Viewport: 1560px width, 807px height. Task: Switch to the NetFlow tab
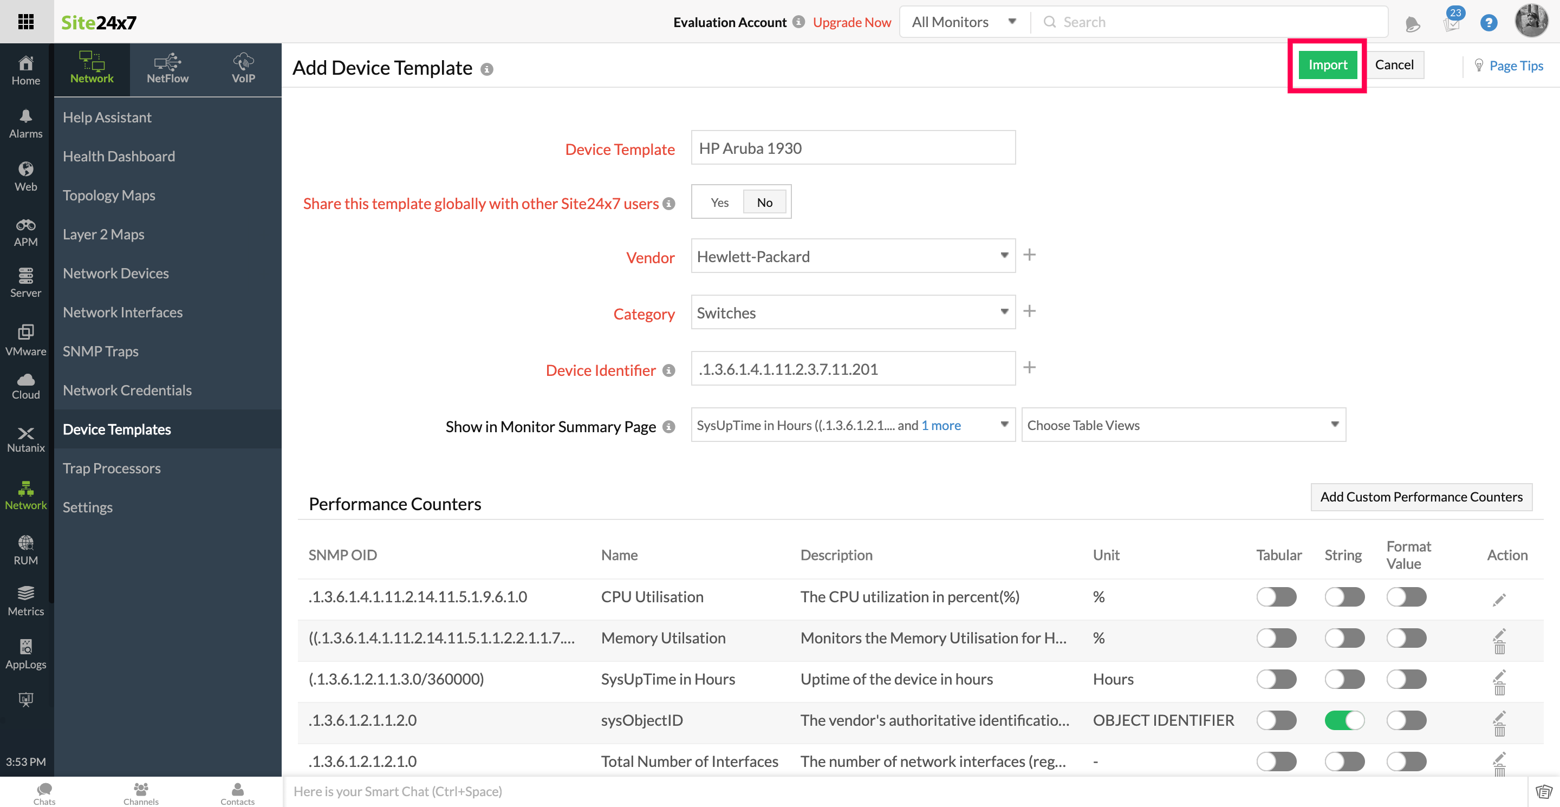(x=167, y=69)
